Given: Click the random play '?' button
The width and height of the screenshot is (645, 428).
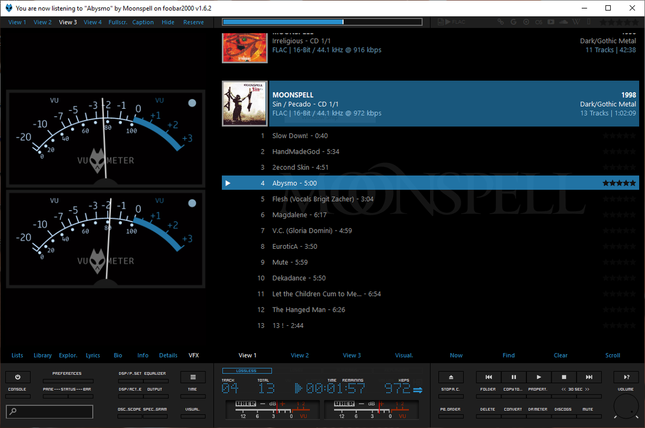Looking at the screenshot, I should 626,377.
